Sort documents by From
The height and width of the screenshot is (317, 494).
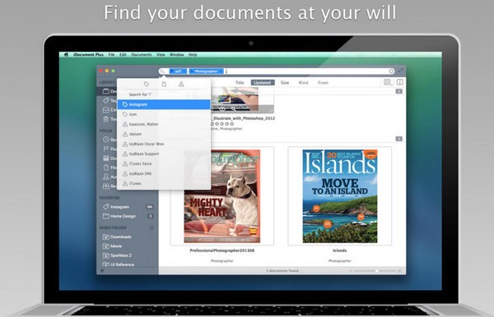(323, 83)
